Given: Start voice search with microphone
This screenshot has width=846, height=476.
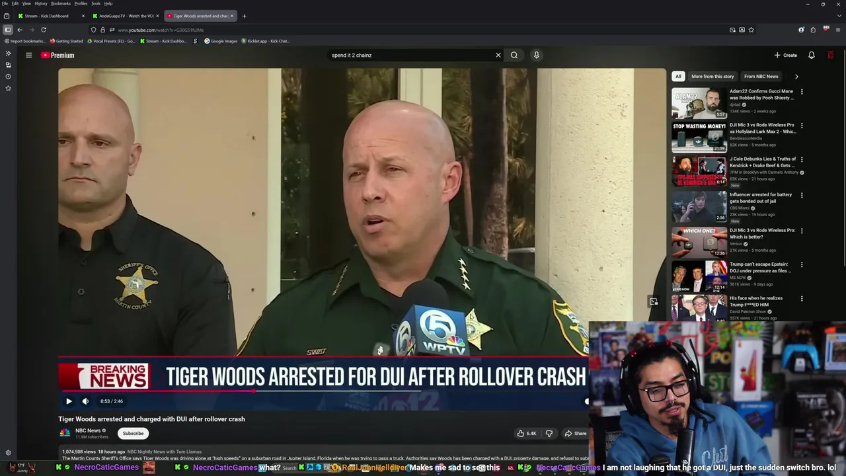Looking at the screenshot, I should point(537,56).
